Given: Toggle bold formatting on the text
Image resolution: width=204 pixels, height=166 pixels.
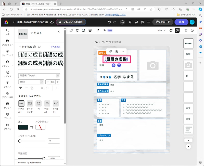Looking at the screenshot, I should (x=21, y=88).
